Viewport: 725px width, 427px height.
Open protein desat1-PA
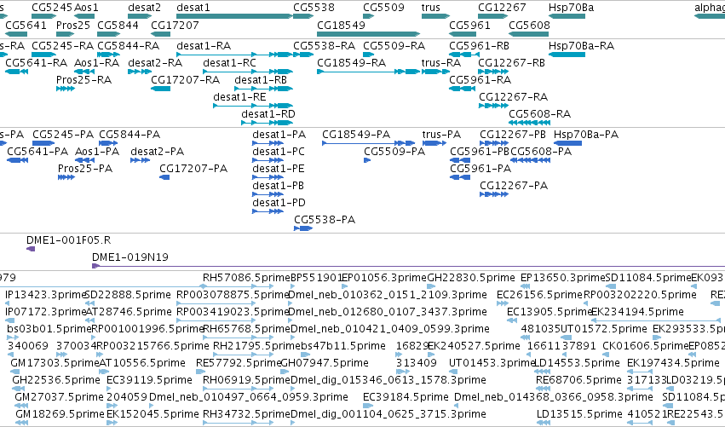[x=279, y=135]
